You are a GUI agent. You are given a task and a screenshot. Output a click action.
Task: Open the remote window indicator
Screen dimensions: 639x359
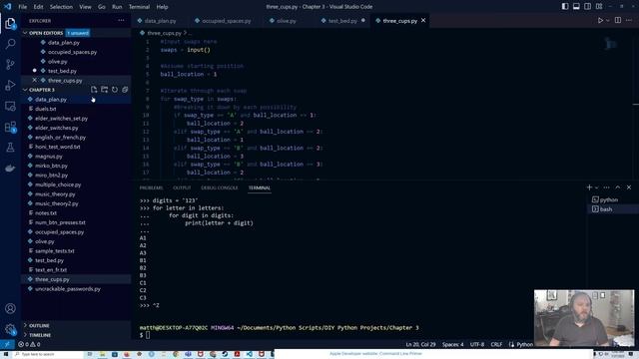[x=7, y=344]
